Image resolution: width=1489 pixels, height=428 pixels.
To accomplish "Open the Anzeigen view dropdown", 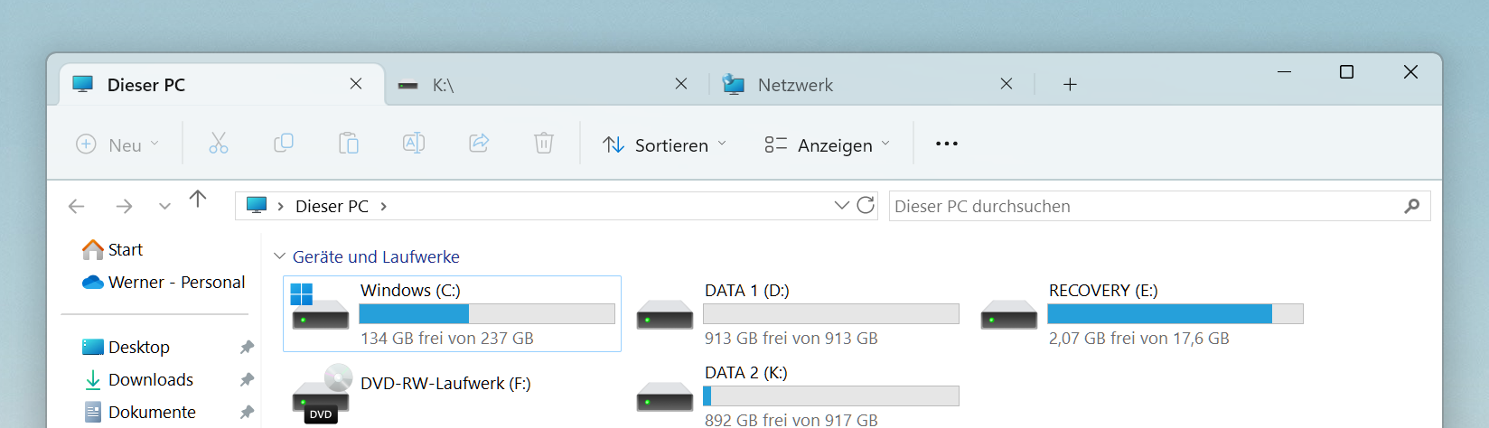I will (x=828, y=144).
